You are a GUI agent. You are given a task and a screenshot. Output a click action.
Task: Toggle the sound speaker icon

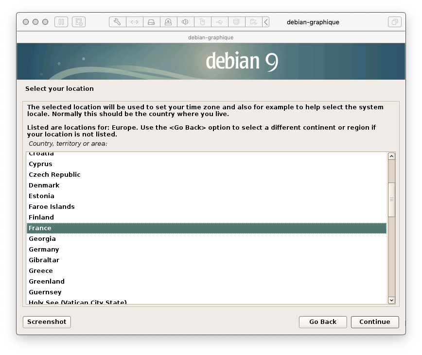(185, 22)
